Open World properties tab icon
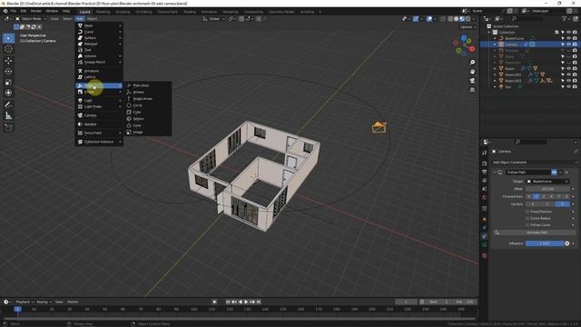 coord(484,197)
